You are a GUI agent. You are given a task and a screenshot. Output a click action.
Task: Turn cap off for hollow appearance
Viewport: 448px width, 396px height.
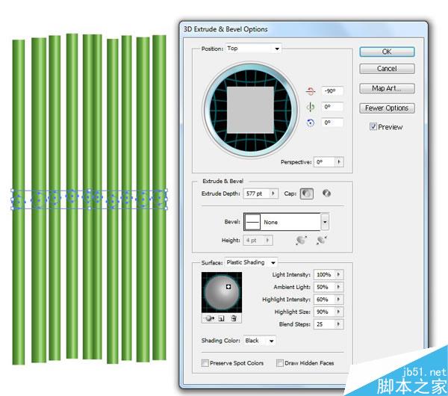tap(326, 194)
